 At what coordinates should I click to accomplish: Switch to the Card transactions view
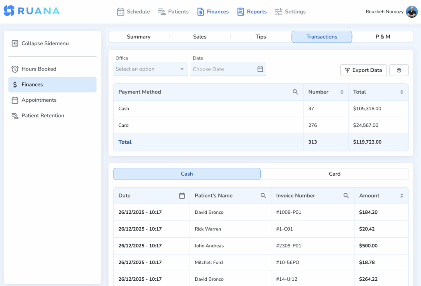tap(335, 174)
